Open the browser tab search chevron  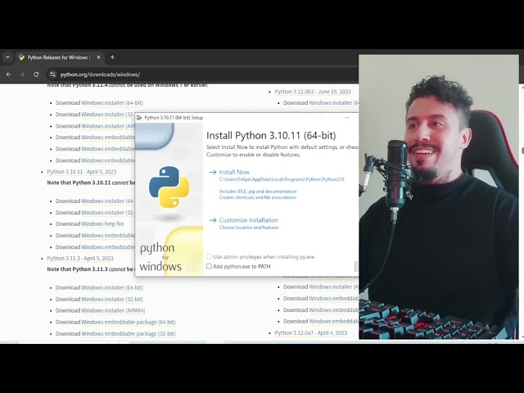7,57
